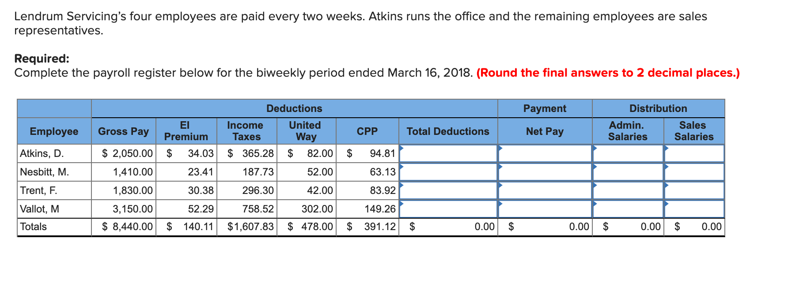
Task: Click Atkins Admin. Salaries input field
Action: coord(628,153)
